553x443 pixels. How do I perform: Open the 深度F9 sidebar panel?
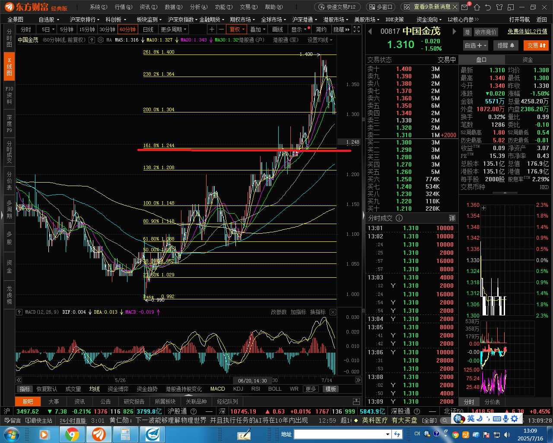9,124
